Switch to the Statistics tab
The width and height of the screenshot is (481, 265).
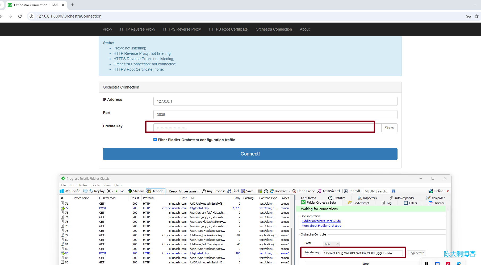pos(337,198)
